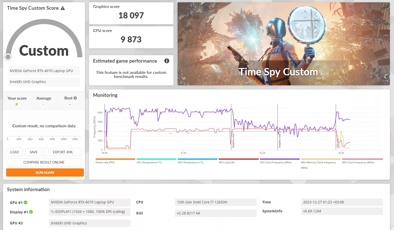Click the gray score gauge knob
Viewport: 394px width, 230px height.
coord(8,57)
